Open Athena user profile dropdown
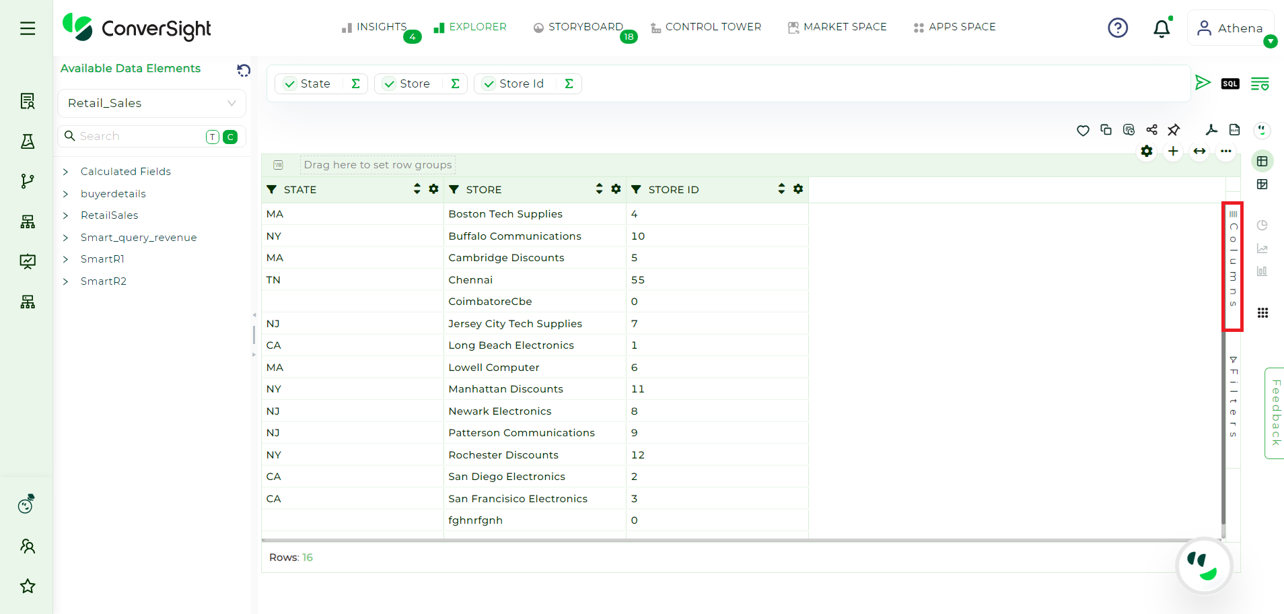This screenshot has width=1284, height=614. pyautogui.click(x=1231, y=28)
